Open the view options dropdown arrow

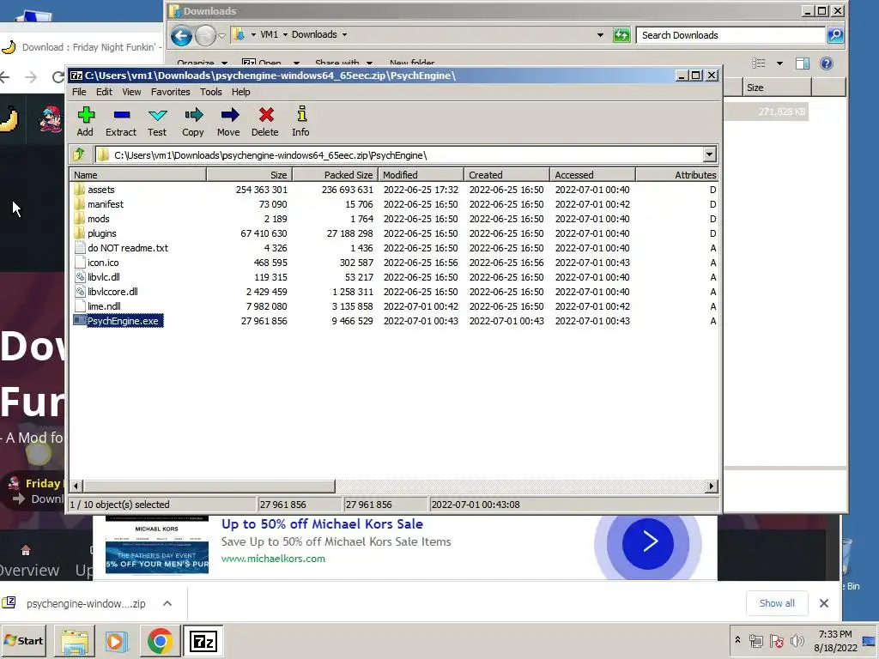click(779, 63)
